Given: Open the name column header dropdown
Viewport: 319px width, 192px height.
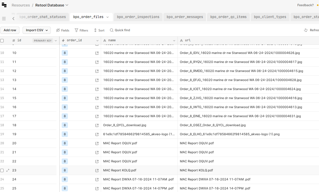Looking at the screenshot, I should coord(174,41).
